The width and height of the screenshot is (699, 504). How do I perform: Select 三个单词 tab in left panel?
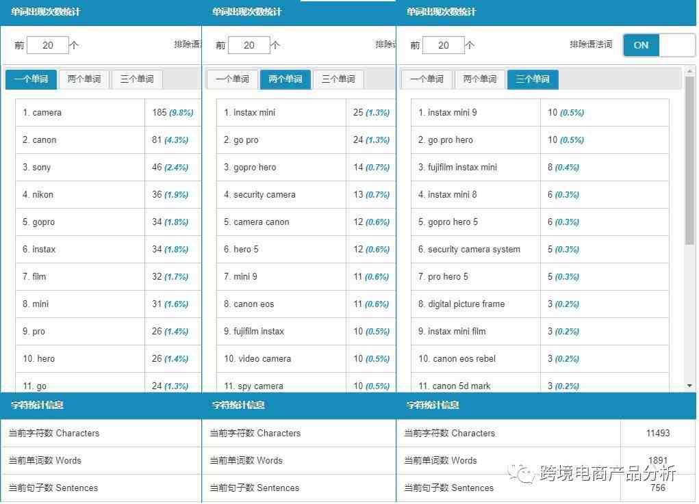(137, 79)
